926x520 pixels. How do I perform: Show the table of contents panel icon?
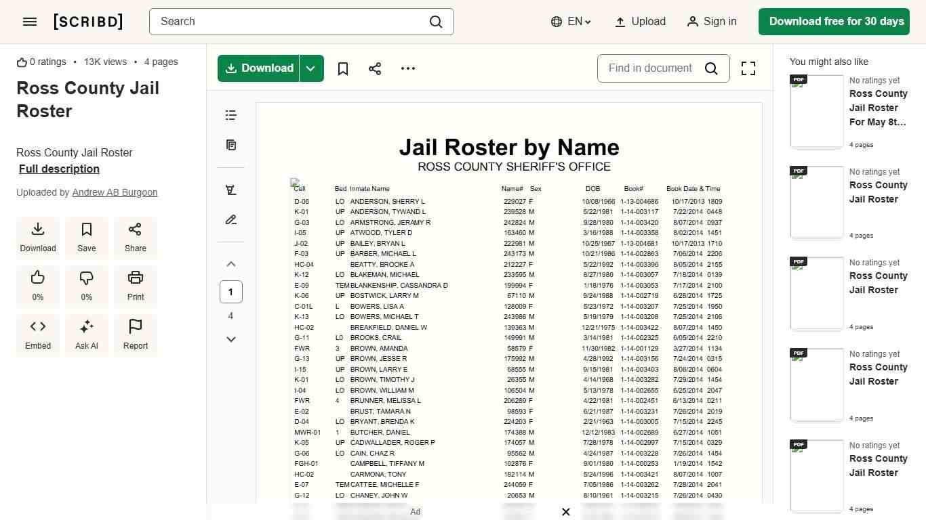tap(230, 115)
